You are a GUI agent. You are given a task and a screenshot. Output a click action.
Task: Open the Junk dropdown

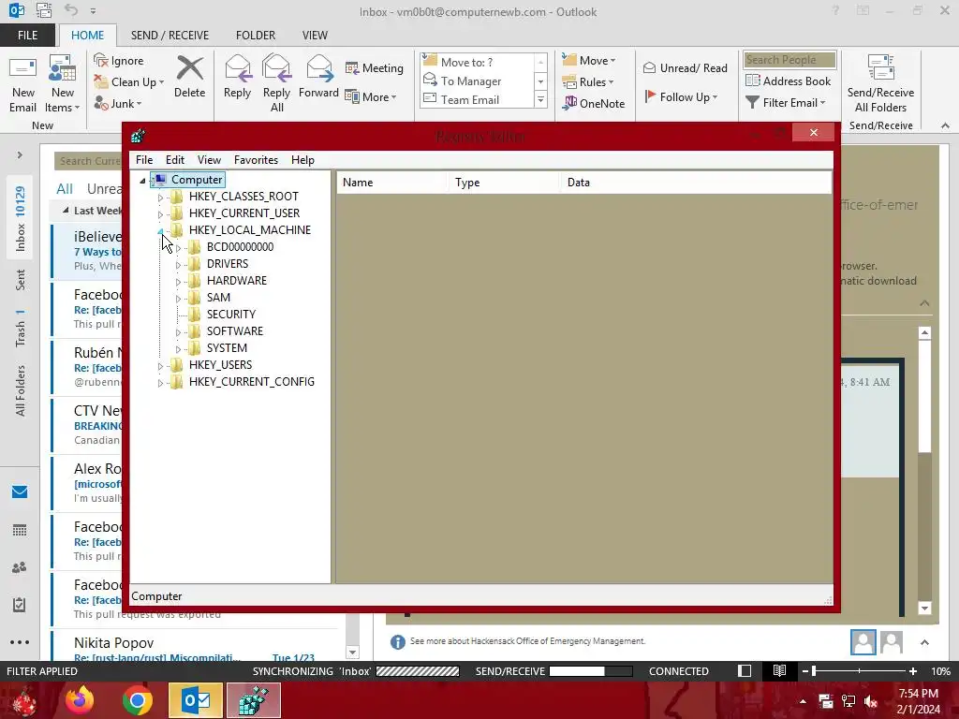coord(119,103)
